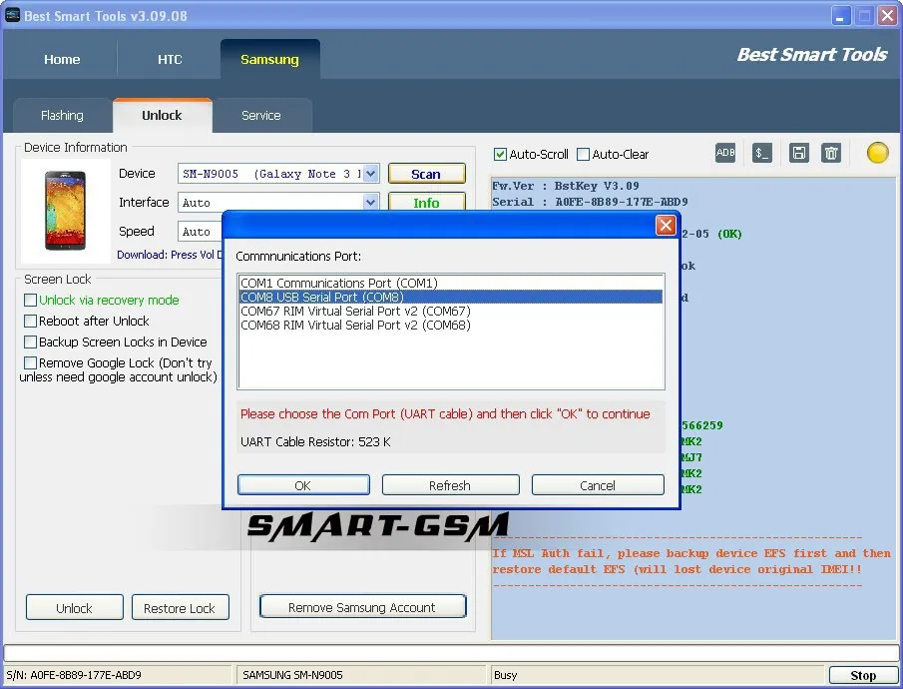
Task: Confirm port selection with OK
Action: tap(303, 485)
